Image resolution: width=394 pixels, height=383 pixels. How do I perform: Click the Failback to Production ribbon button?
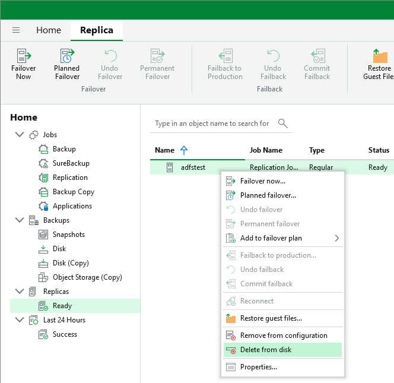(225, 64)
